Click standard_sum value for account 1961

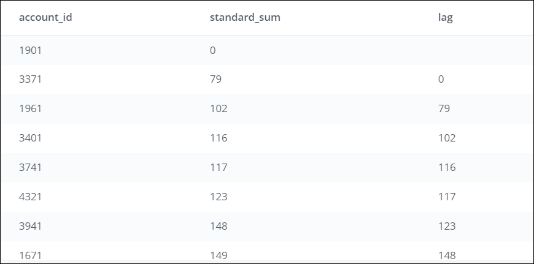(219, 108)
